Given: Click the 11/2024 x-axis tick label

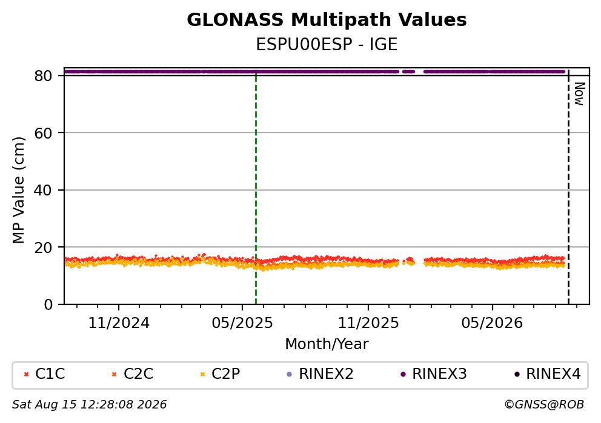Looking at the screenshot, I should (x=119, y=324).
